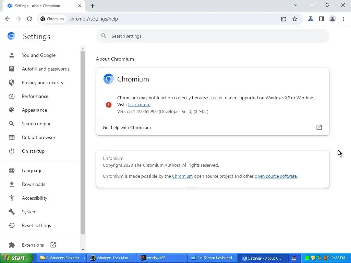
Task: Open Appearance settings
Action: pos(35,110)
